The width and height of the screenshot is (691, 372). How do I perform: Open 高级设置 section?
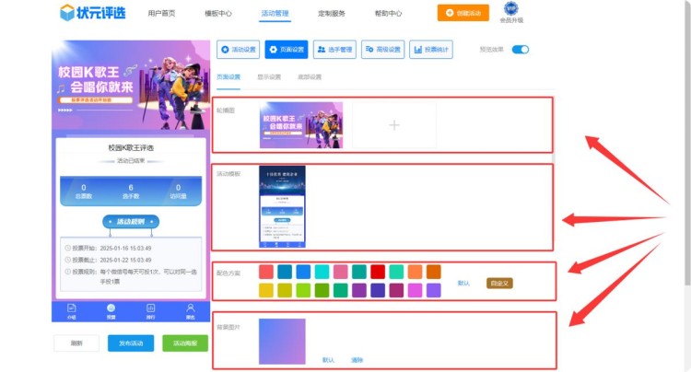pyautogui.click(x=381, y=50)
